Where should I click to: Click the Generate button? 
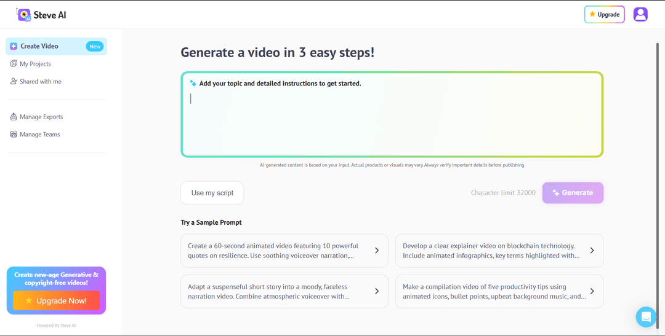[x=573, y=193]
